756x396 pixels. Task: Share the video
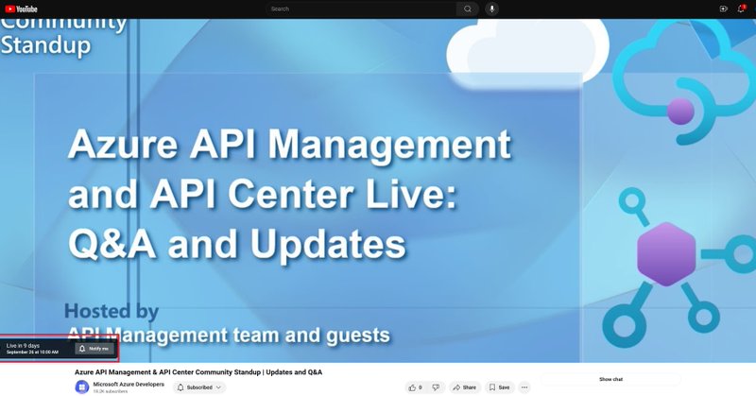click(464, 387)
